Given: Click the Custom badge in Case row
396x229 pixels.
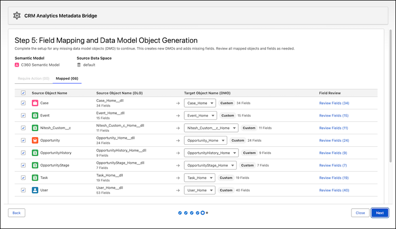Looking at the screenshot, I should (x=227, y=103).
